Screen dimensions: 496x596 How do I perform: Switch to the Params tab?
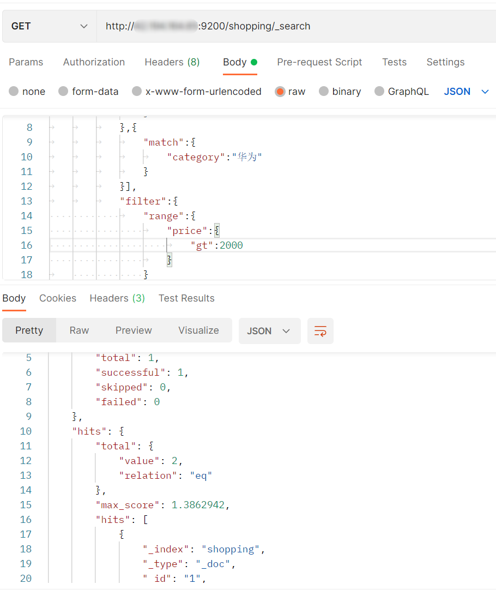26,62
